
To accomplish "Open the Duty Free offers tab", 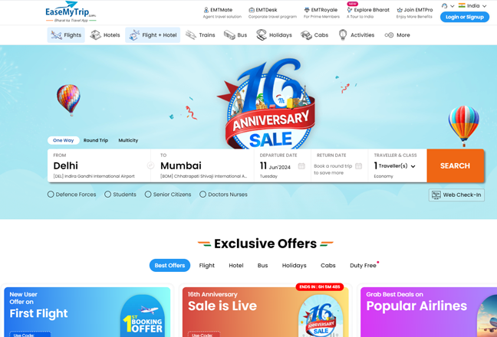I will (x=364, y=265).
